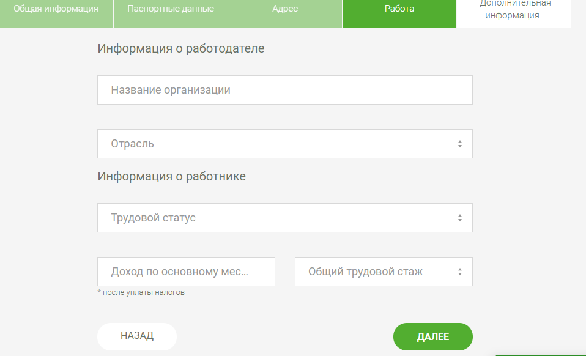The height and width of the screenshot is (356, 586).
Task: Focus the Доход по основному месту field
Action: click(x=186, y=271)
